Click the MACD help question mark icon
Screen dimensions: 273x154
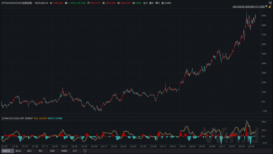3,118
